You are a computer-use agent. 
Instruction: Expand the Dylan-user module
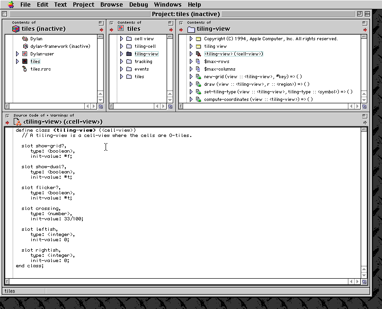pyautogui.click(x=18, y=54)
